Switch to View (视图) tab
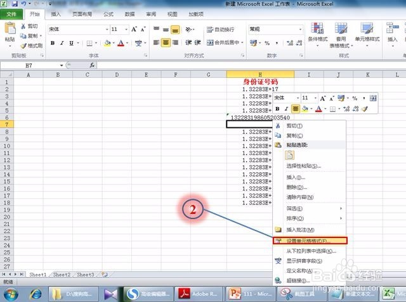The height and width of the screenshot is (302, 406). point(172,14)
